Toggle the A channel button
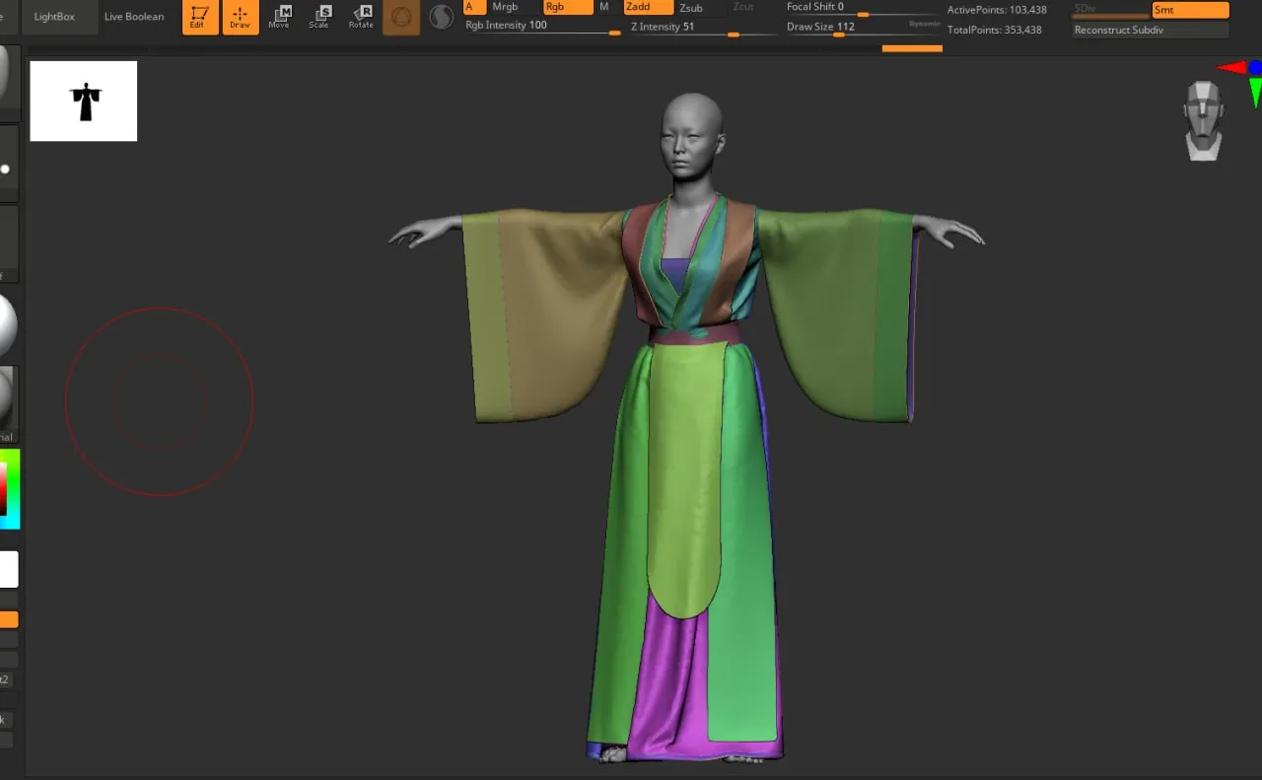Viewport: 1262px width, 780px height. 474,7
